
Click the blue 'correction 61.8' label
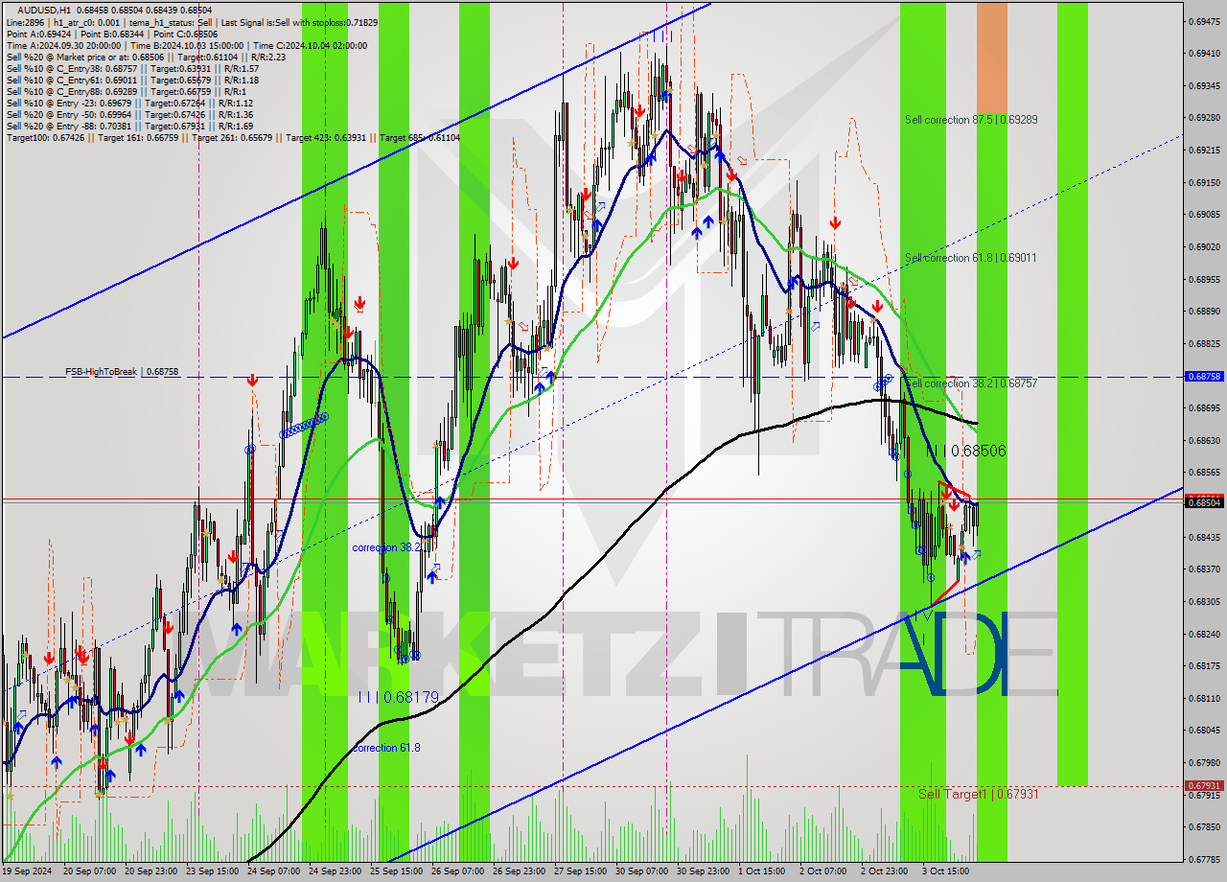(385, 748)
